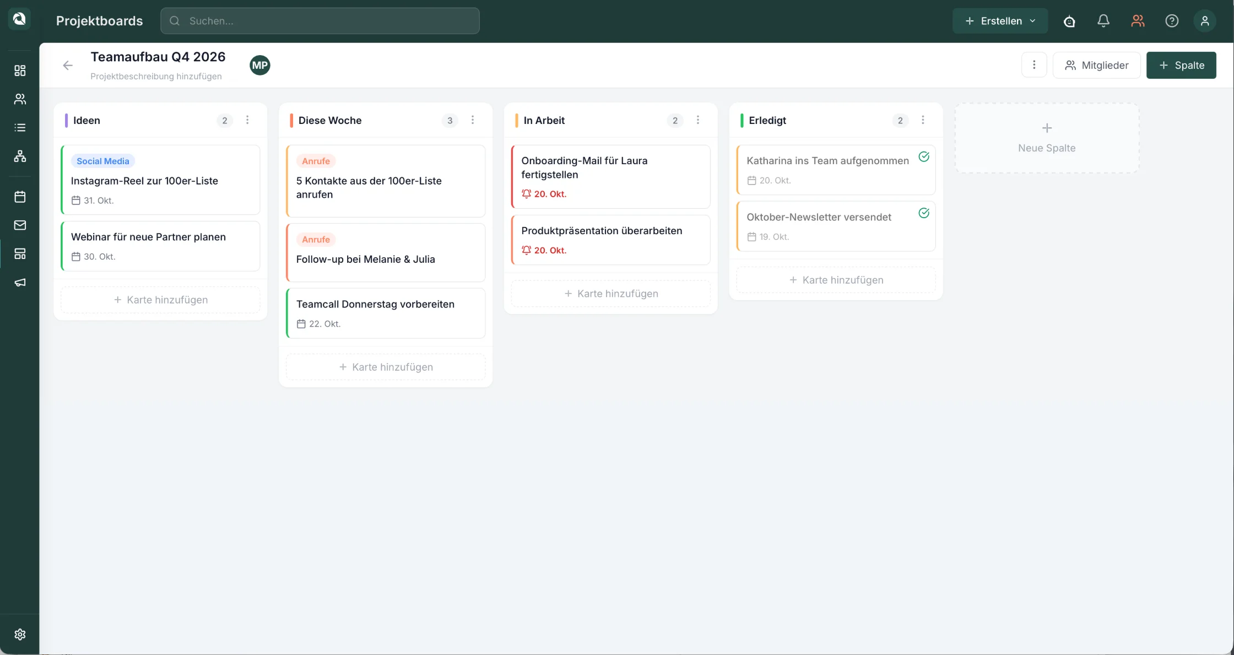
Task: Open the calendar icon in sidebar
Action: [x=20, y=197]
